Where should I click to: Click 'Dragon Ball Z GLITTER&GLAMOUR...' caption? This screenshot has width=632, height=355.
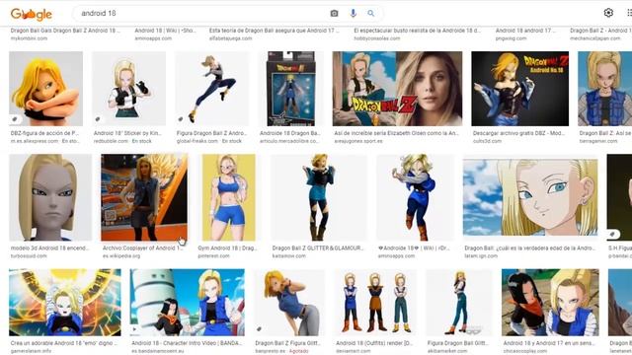(318, 248)
